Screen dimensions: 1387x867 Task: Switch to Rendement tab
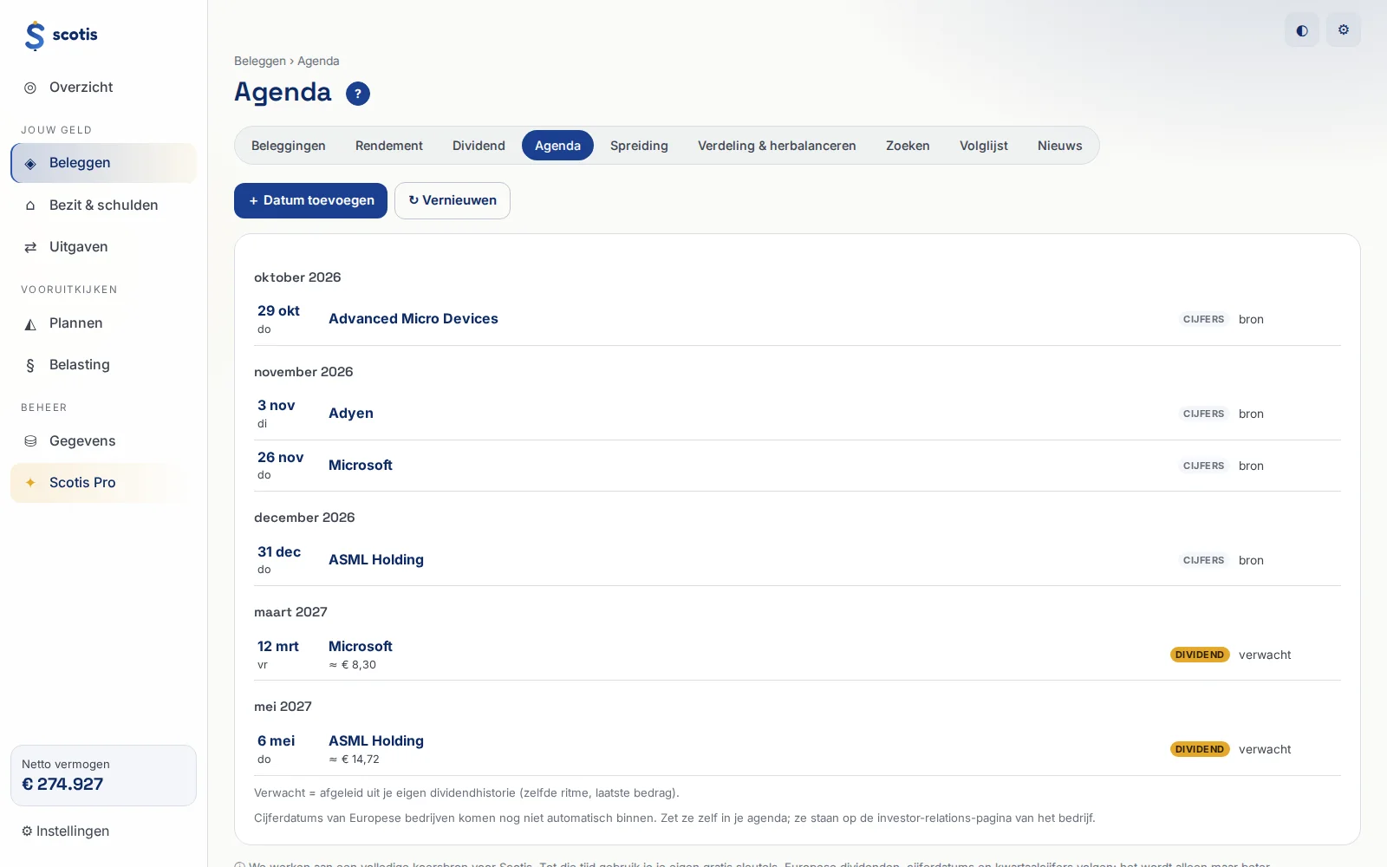coord(389,146)
